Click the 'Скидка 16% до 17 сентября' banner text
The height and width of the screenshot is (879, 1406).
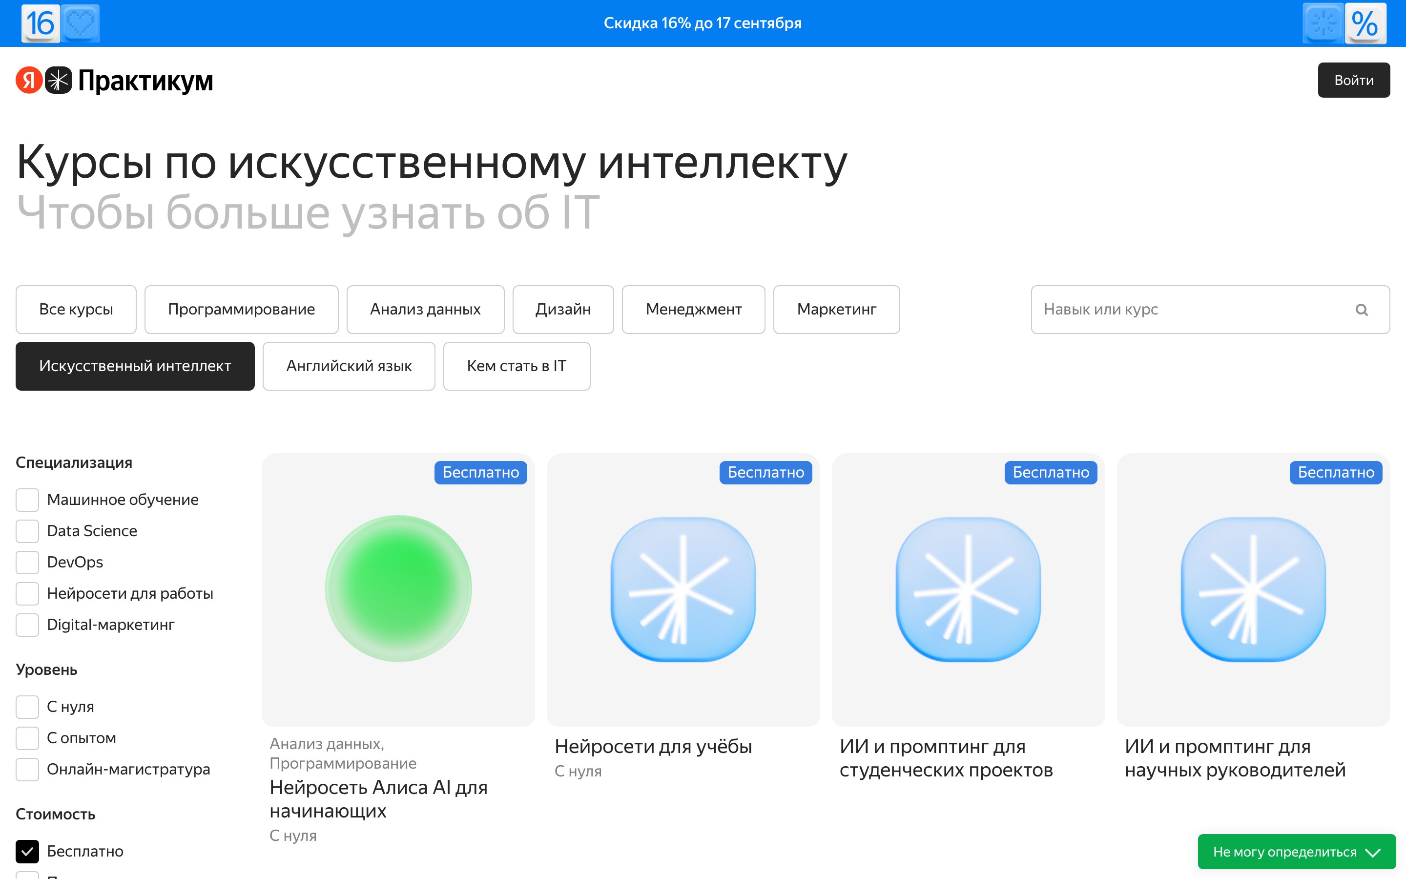(x=703, y=23)
